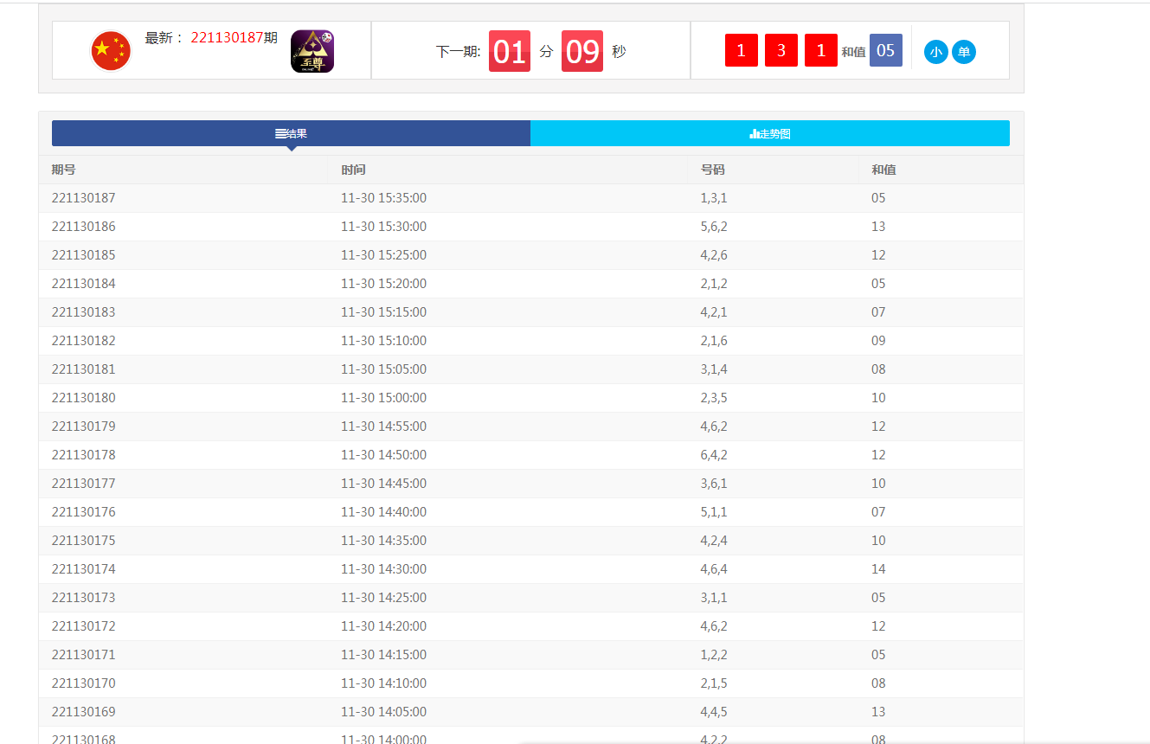
Task: Click the blue 小 badge
Action: coord(935,52)
